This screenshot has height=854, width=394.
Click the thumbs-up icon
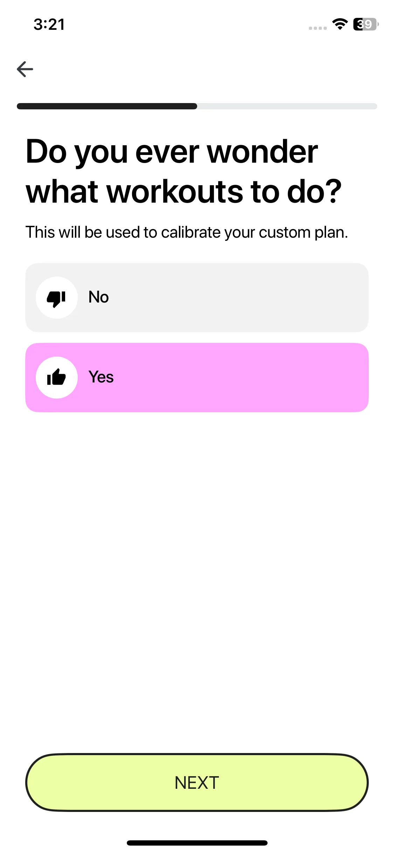click(x=56, y=378)
